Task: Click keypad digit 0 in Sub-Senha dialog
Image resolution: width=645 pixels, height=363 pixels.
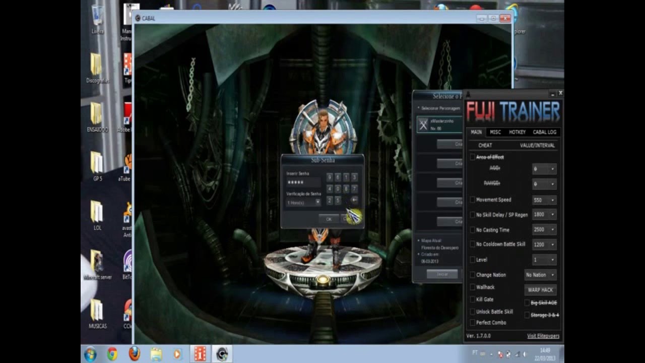Action: click(x=338, y=189)
